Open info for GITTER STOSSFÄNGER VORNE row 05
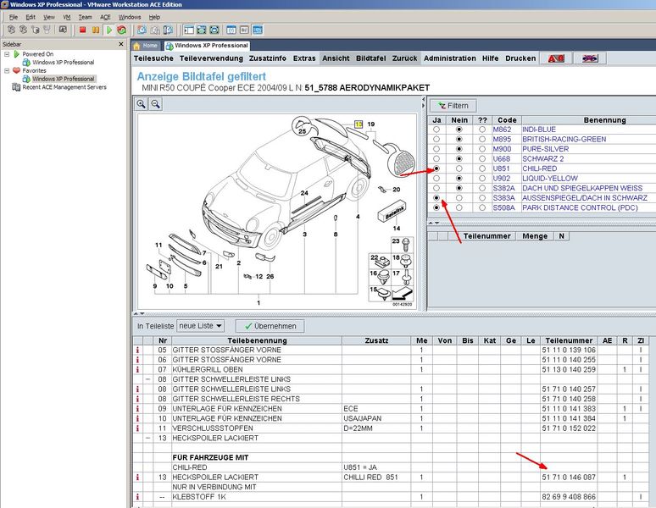The width and height of the screenshot is (656, 508). (x=137, y=350)
